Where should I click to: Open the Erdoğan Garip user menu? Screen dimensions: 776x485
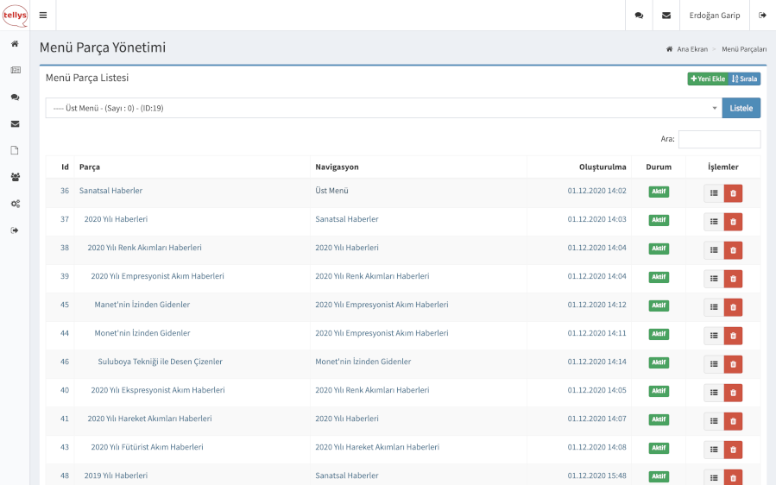714,16
